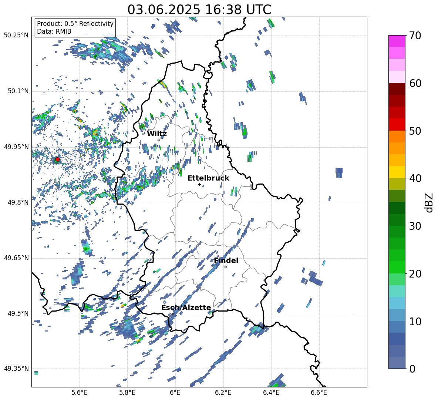Click the 'Data: RMIB' text
This screenshot has width=438, height=400.
tap(54, 31)
